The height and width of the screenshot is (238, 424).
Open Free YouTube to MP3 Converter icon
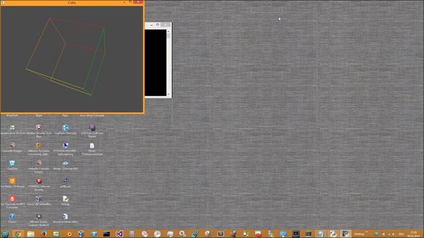point(12,202)
